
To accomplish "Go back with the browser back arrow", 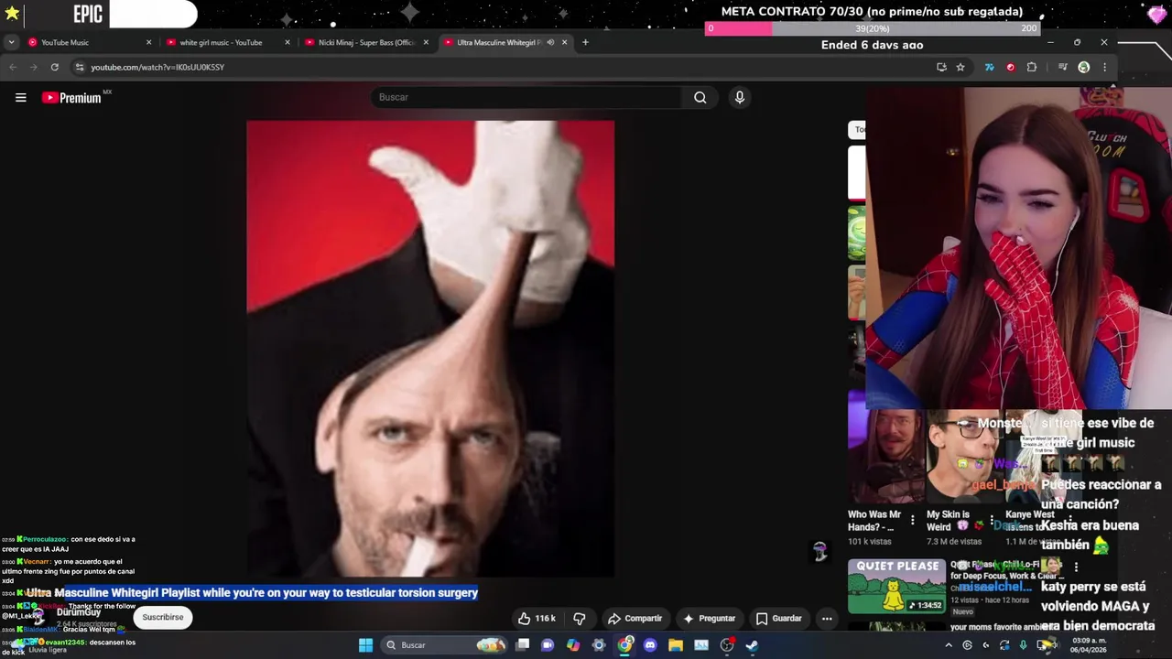I will click(x=13, y=67).
